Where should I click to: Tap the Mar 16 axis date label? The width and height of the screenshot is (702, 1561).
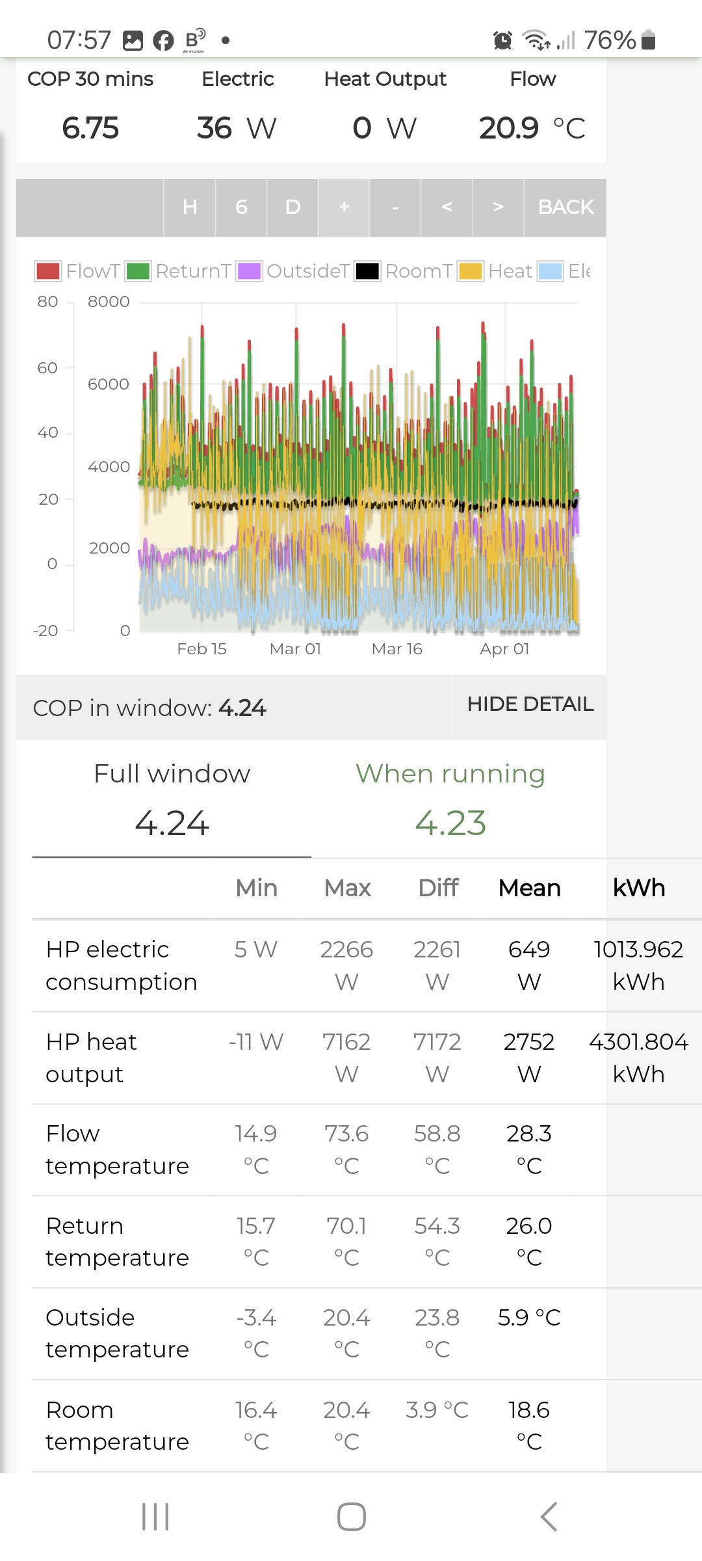396,649
